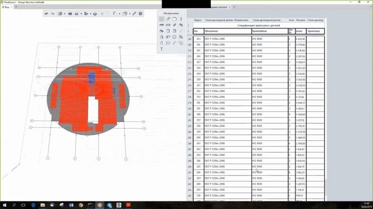Expand the export dropdown arrow
The width and height of the screenshot is (373, 209).
point(90,14)
